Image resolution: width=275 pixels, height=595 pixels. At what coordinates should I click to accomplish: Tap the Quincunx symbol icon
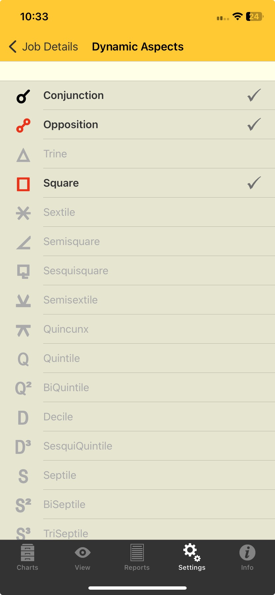(23, 330)
